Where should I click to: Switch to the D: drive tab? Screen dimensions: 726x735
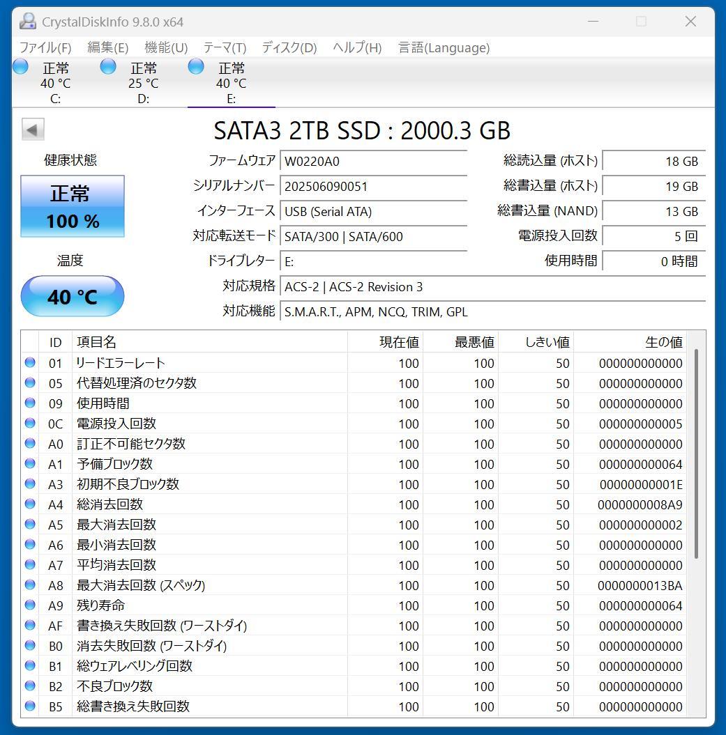(x=143, y=82)
